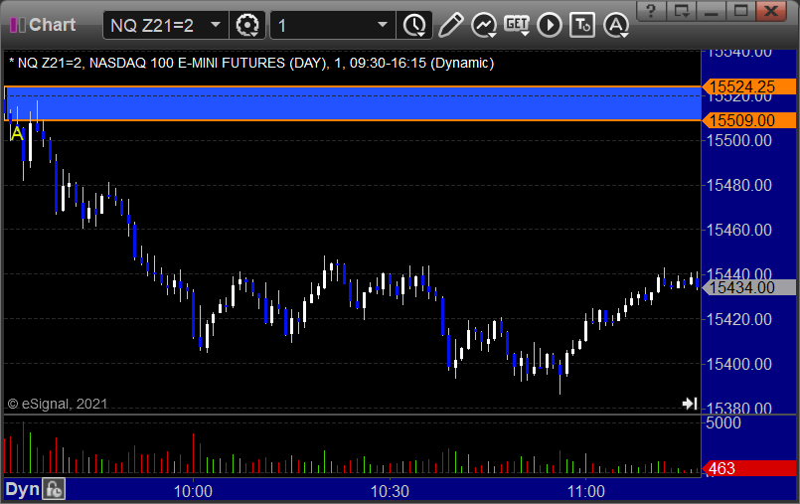Click the 15460.00 price axis label

point(738,230)
